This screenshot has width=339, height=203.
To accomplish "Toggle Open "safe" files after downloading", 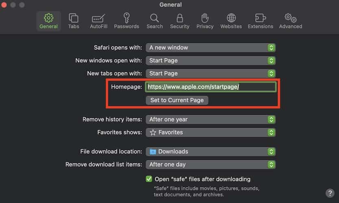I will [x=149, y=179].
